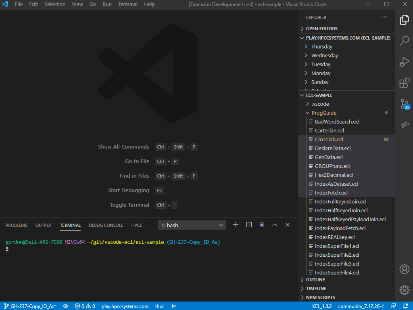Expand the Open Editors section
Image resolution: width=413 pixels, height=310 pixels.
pos(346,29)
